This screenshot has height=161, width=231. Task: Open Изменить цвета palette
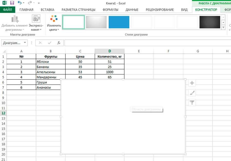(x=54, y=23)
